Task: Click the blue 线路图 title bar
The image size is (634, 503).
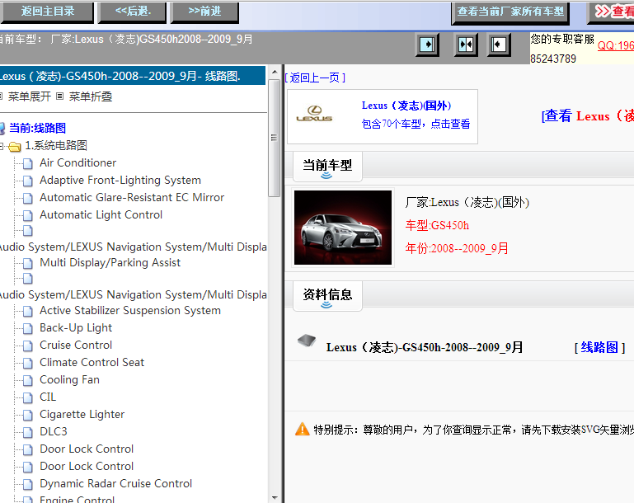Action: tap(133, 76)
